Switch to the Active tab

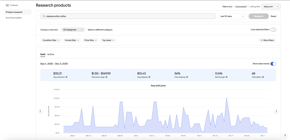[51, 54]
